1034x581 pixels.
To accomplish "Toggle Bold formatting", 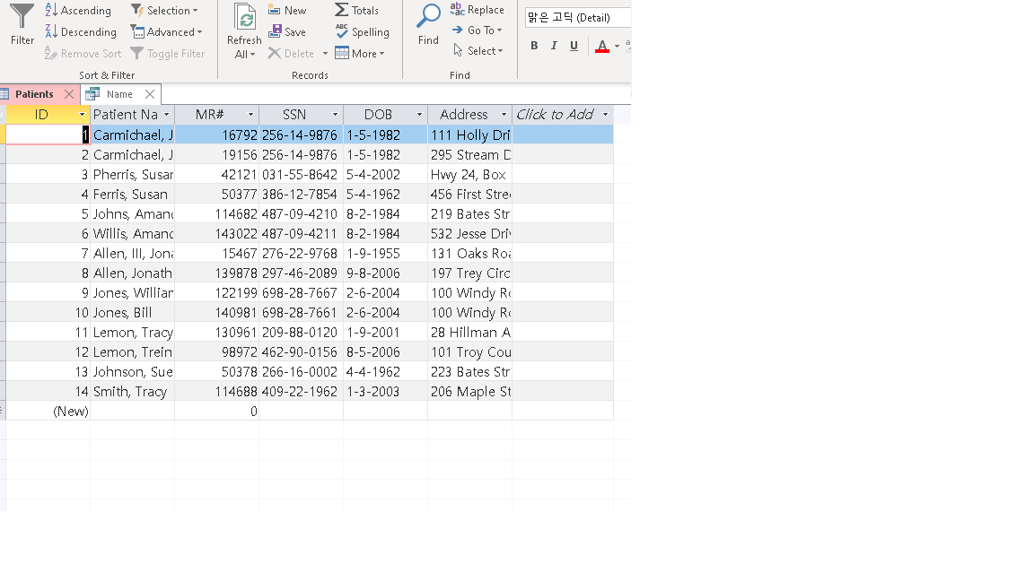I will pos(534,46).
